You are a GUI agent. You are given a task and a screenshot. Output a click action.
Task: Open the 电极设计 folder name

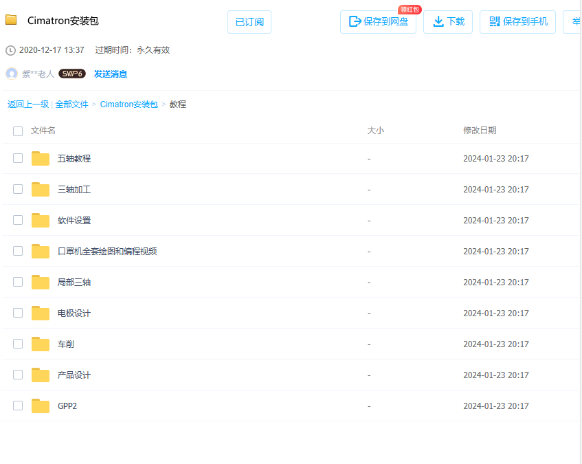pos(74,313)
